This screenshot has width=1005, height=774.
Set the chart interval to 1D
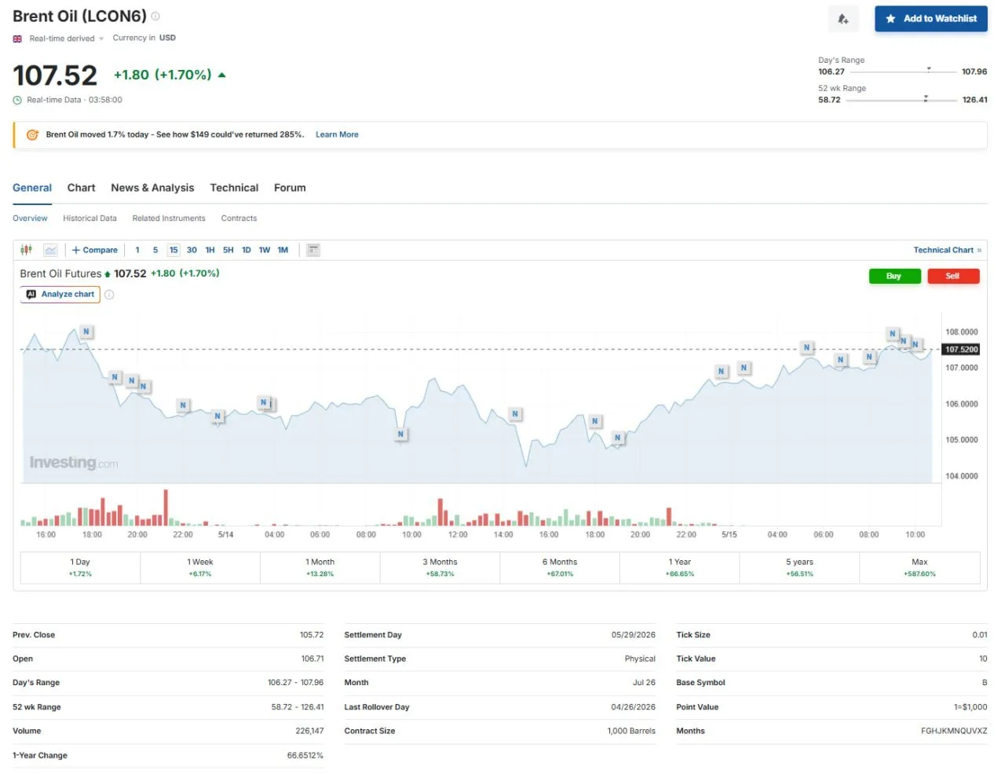click(x=247, y=250)
